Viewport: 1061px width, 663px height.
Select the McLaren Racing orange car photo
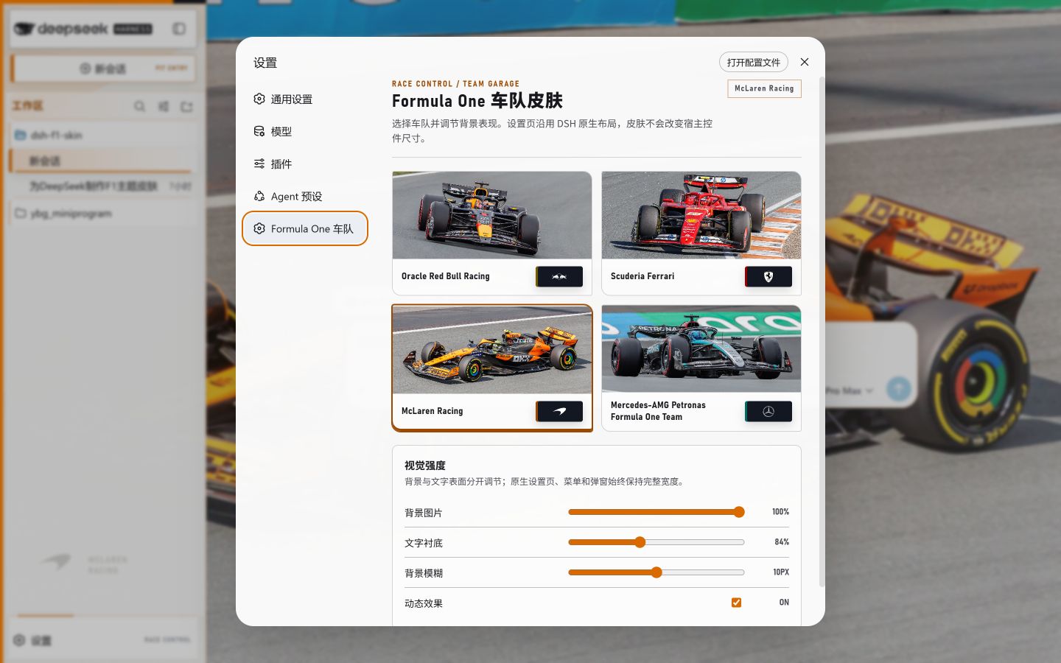click(x=492, y=350)
